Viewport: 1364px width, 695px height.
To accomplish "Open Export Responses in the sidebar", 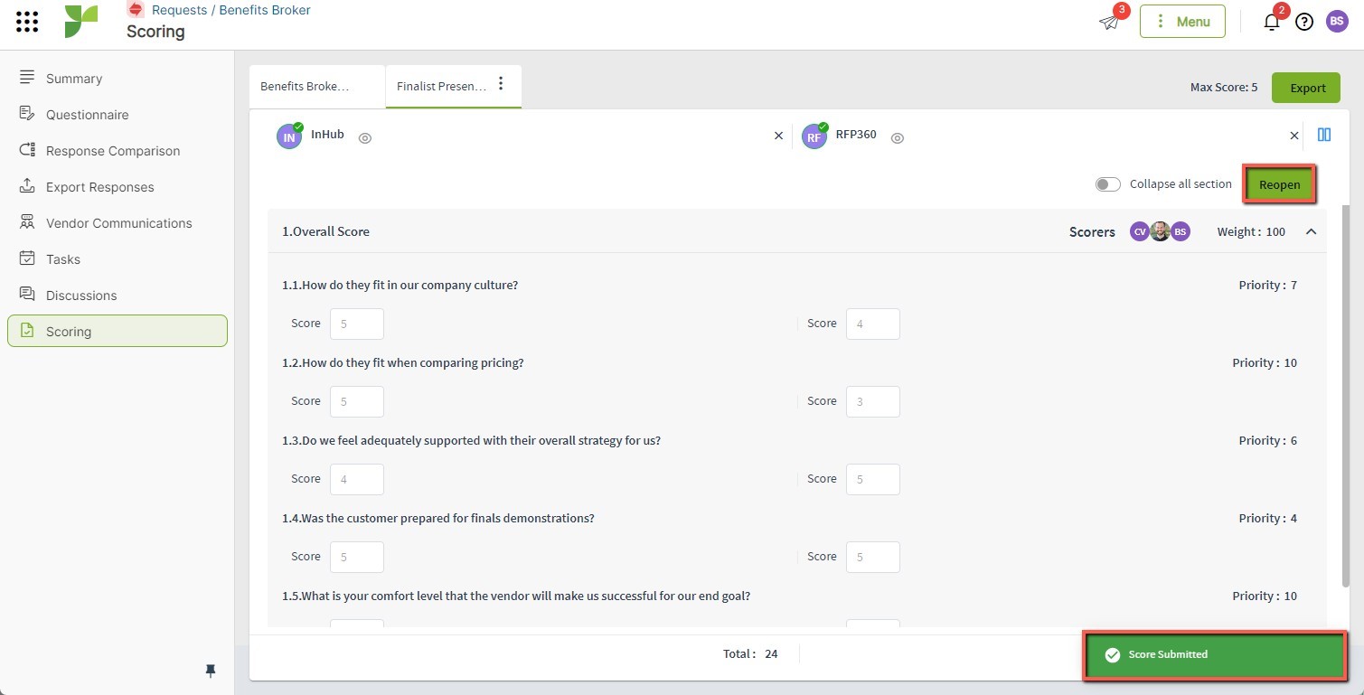I will coord(118,187).
